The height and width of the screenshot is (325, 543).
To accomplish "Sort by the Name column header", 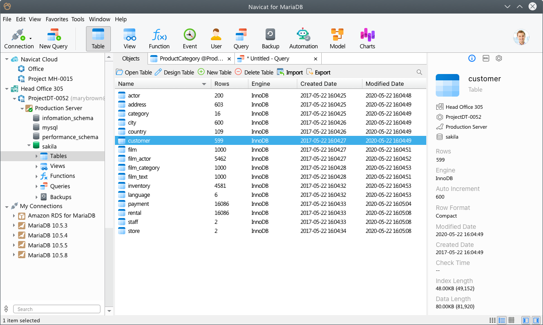I will point(163,84).
